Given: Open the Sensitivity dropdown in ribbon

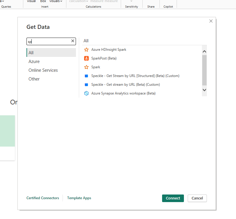Looking at the screenshot, I should click(132, 1).
